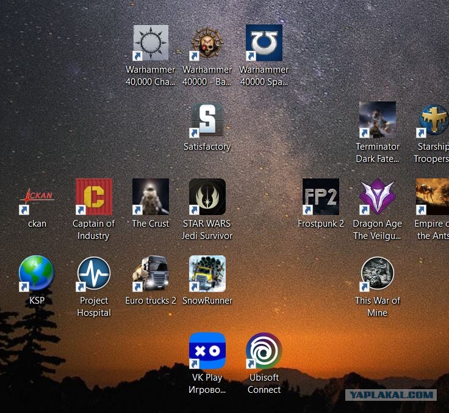Launch the Warhammer 40000 Battlesector skull icon
Image resolution: width=449 pixels, height=413 pixels.
pos(207,43)
